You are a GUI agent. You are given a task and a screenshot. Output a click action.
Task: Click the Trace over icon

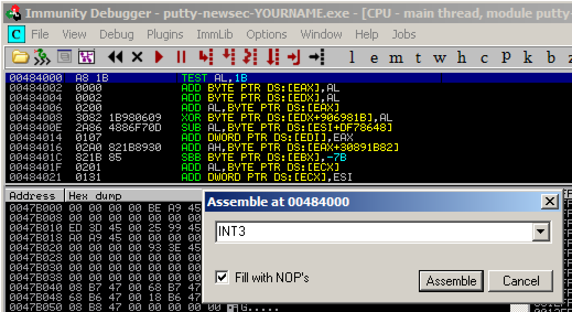(273, 57)
